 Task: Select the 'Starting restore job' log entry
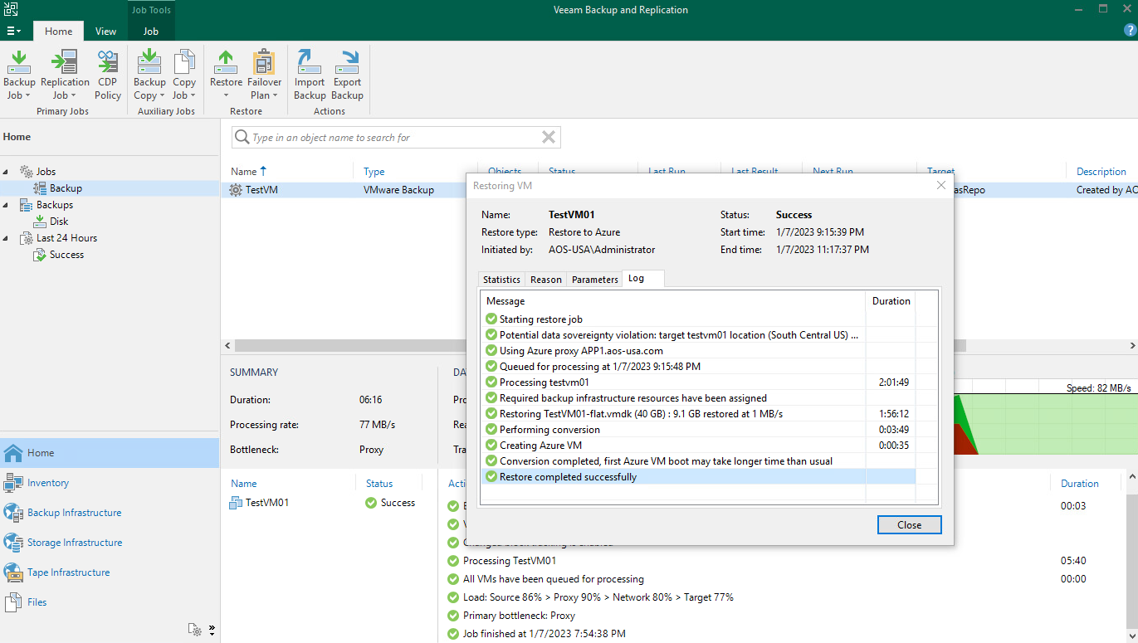[x=698, y=319]
